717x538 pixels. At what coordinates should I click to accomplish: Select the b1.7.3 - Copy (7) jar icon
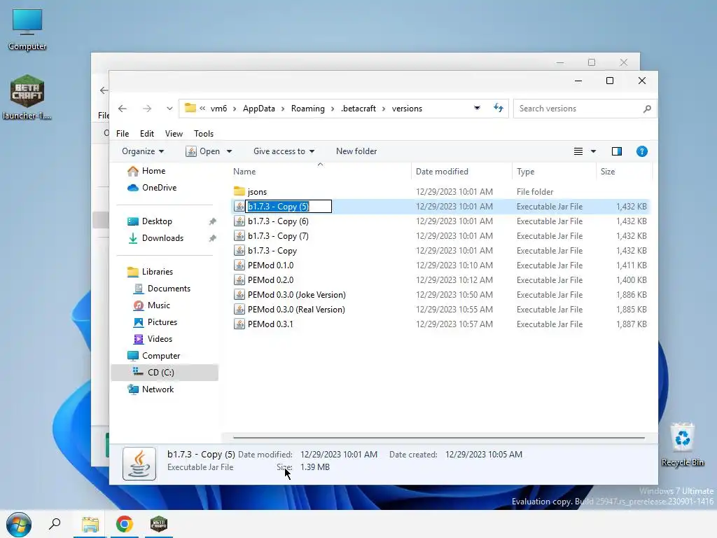click(x=239, y=235)
